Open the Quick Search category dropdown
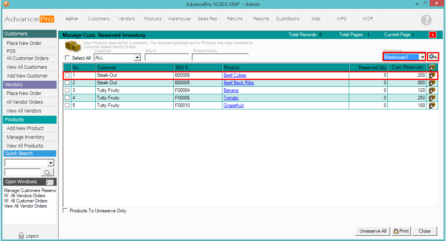Image resolution: width=446 pixels, height=241 pixels. click(50, 163)
